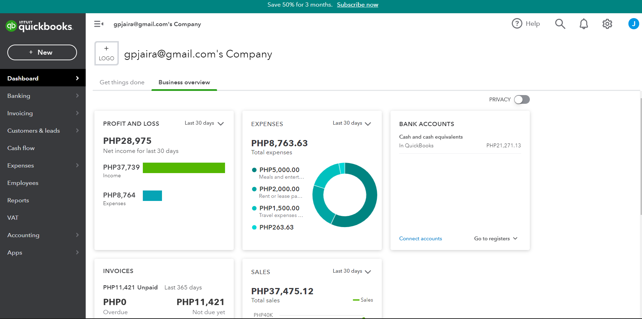This screenshot has width=642, height=319.
Task: Open the Help question mark icon
Action: (517, 24)
